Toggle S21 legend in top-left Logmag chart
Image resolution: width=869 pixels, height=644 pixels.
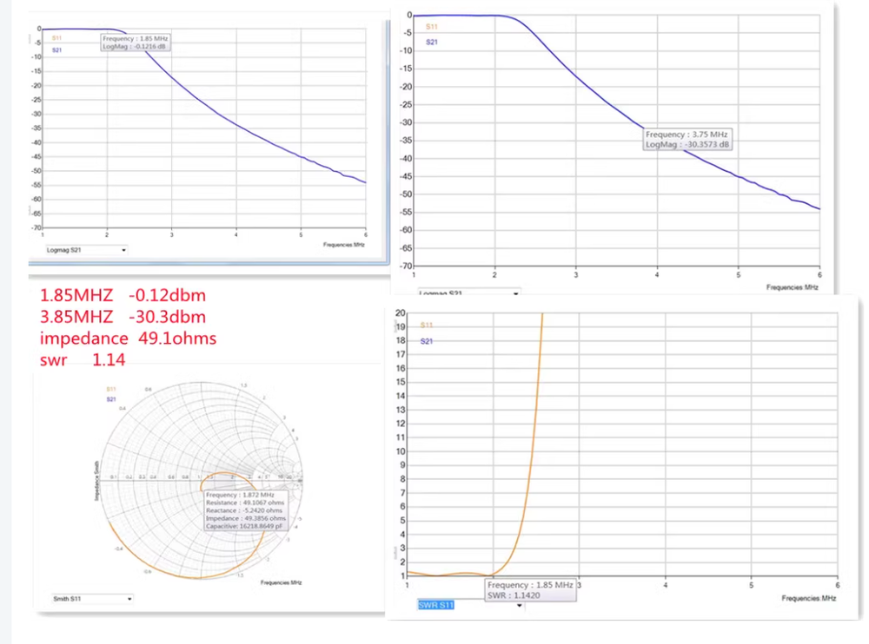tap(56, 49)
